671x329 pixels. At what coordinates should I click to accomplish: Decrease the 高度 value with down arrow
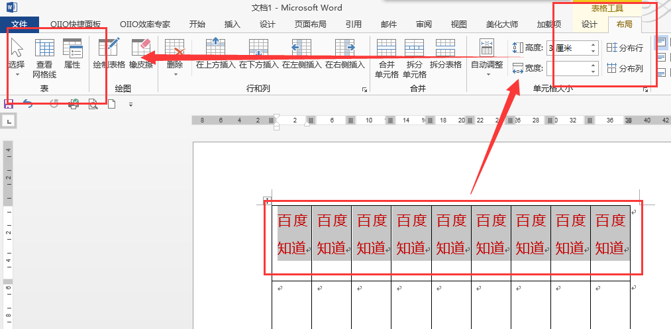(x=593, y=51)
